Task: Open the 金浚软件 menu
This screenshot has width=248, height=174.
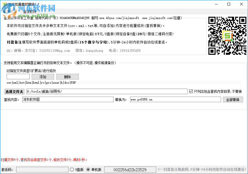Action: point(30,12)
